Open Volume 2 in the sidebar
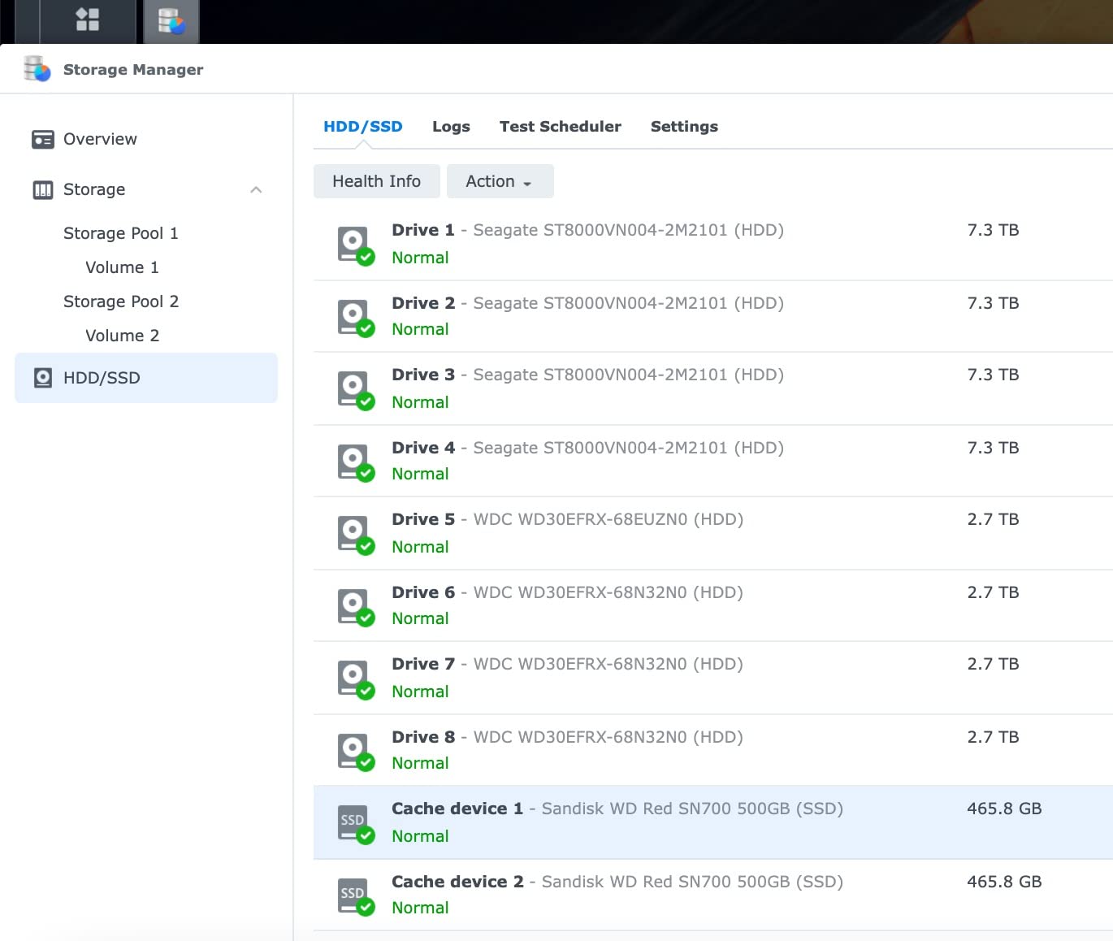Image resolution: width=1113 pixels, height=941 pixels. 122,336
